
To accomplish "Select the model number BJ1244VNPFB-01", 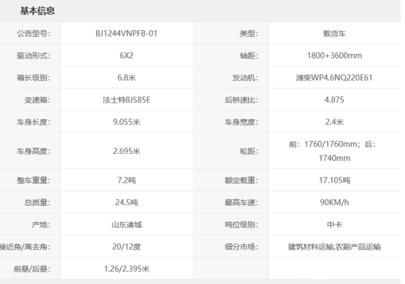I will tap(126, 34).
